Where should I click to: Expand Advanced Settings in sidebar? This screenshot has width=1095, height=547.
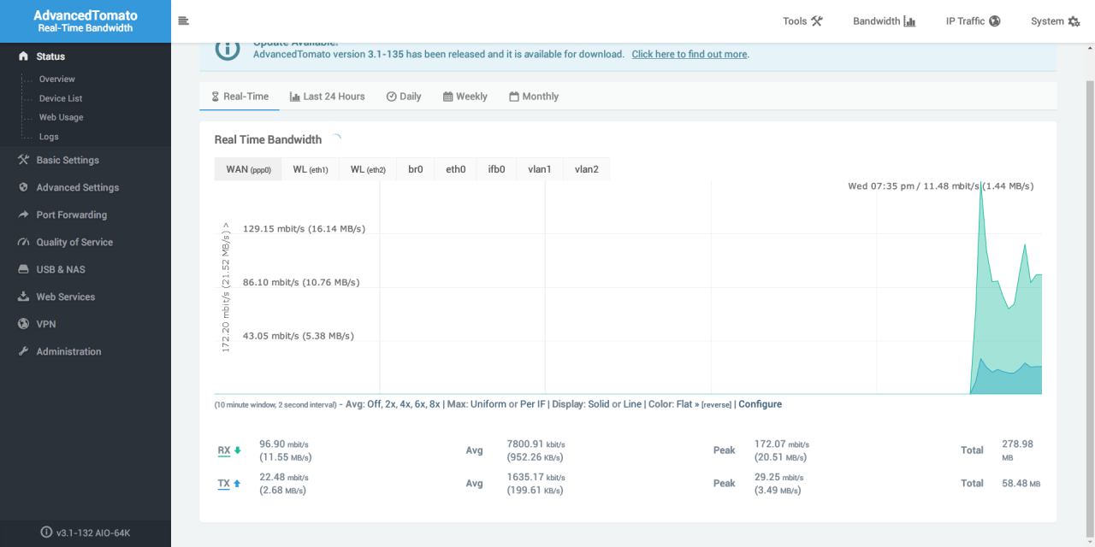(86, 187)
